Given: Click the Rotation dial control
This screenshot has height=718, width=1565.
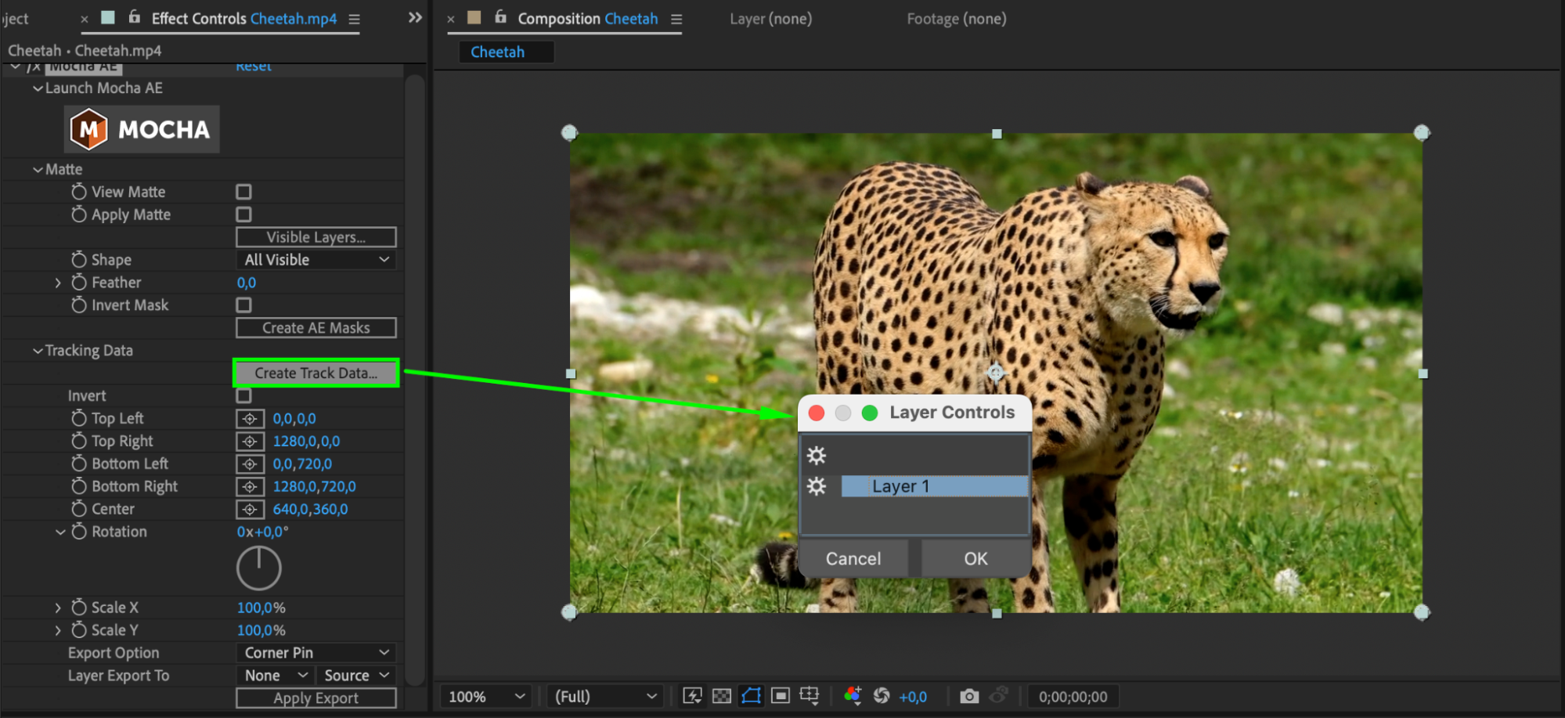Looking at the screenshot, I should 259,568.
